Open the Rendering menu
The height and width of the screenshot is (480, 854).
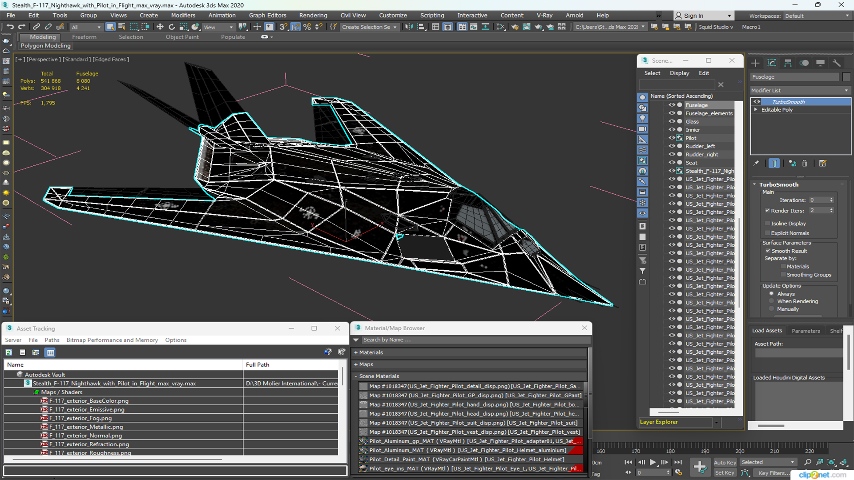pos(313,15)
